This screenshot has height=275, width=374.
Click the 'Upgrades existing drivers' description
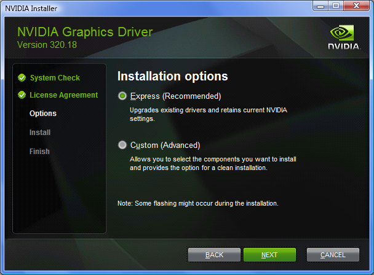coord(209,114)
